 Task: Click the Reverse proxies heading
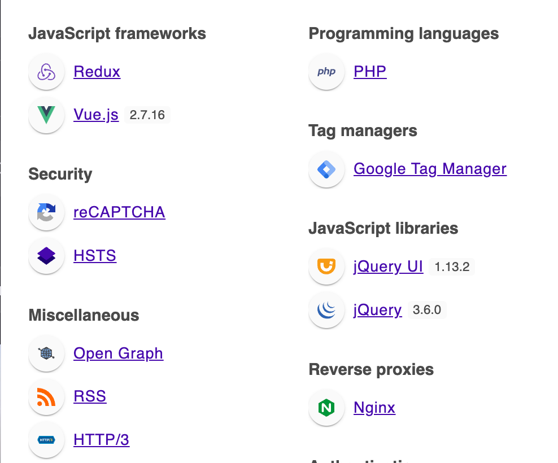(x=371, y=370)
